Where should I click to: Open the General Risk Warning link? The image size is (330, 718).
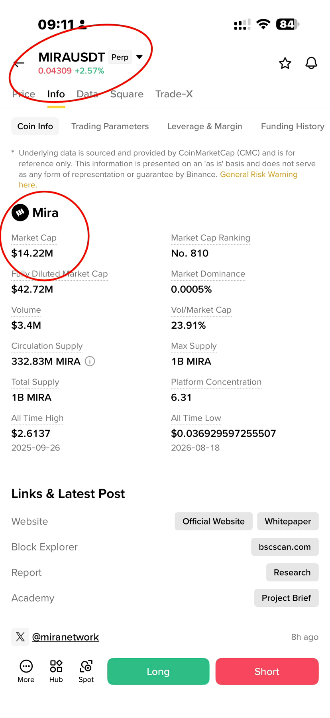point(259,174)
